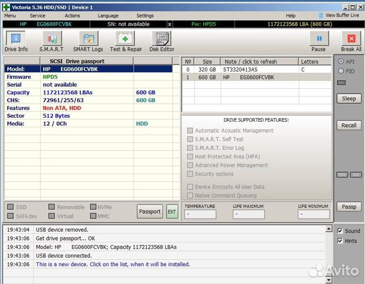Click the Sector 512 Bytes value
This screenshot has width=365, height=284.
pos(56,116)
